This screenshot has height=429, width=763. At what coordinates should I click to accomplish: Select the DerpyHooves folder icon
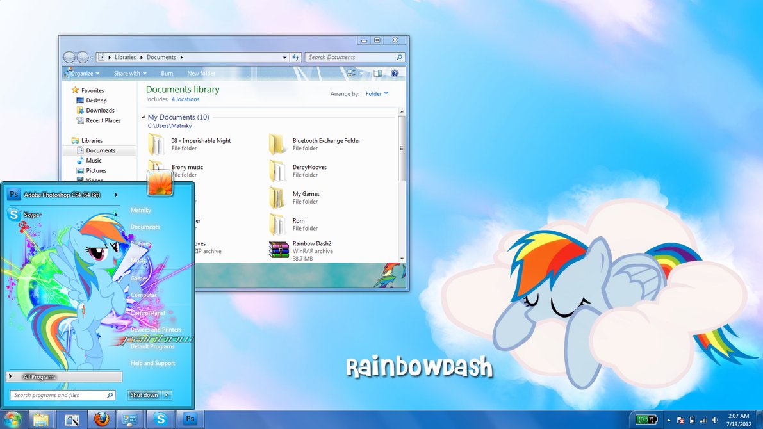pyautogui.click(x=277, y=171)
